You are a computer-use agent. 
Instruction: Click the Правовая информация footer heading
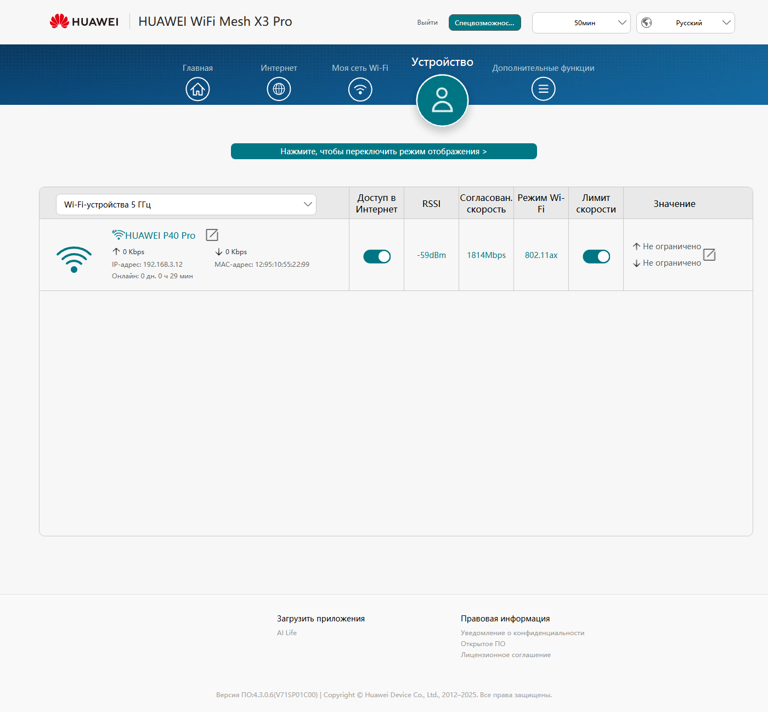(x=505, y=619)
